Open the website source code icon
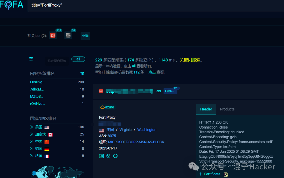 pos(102,156)
